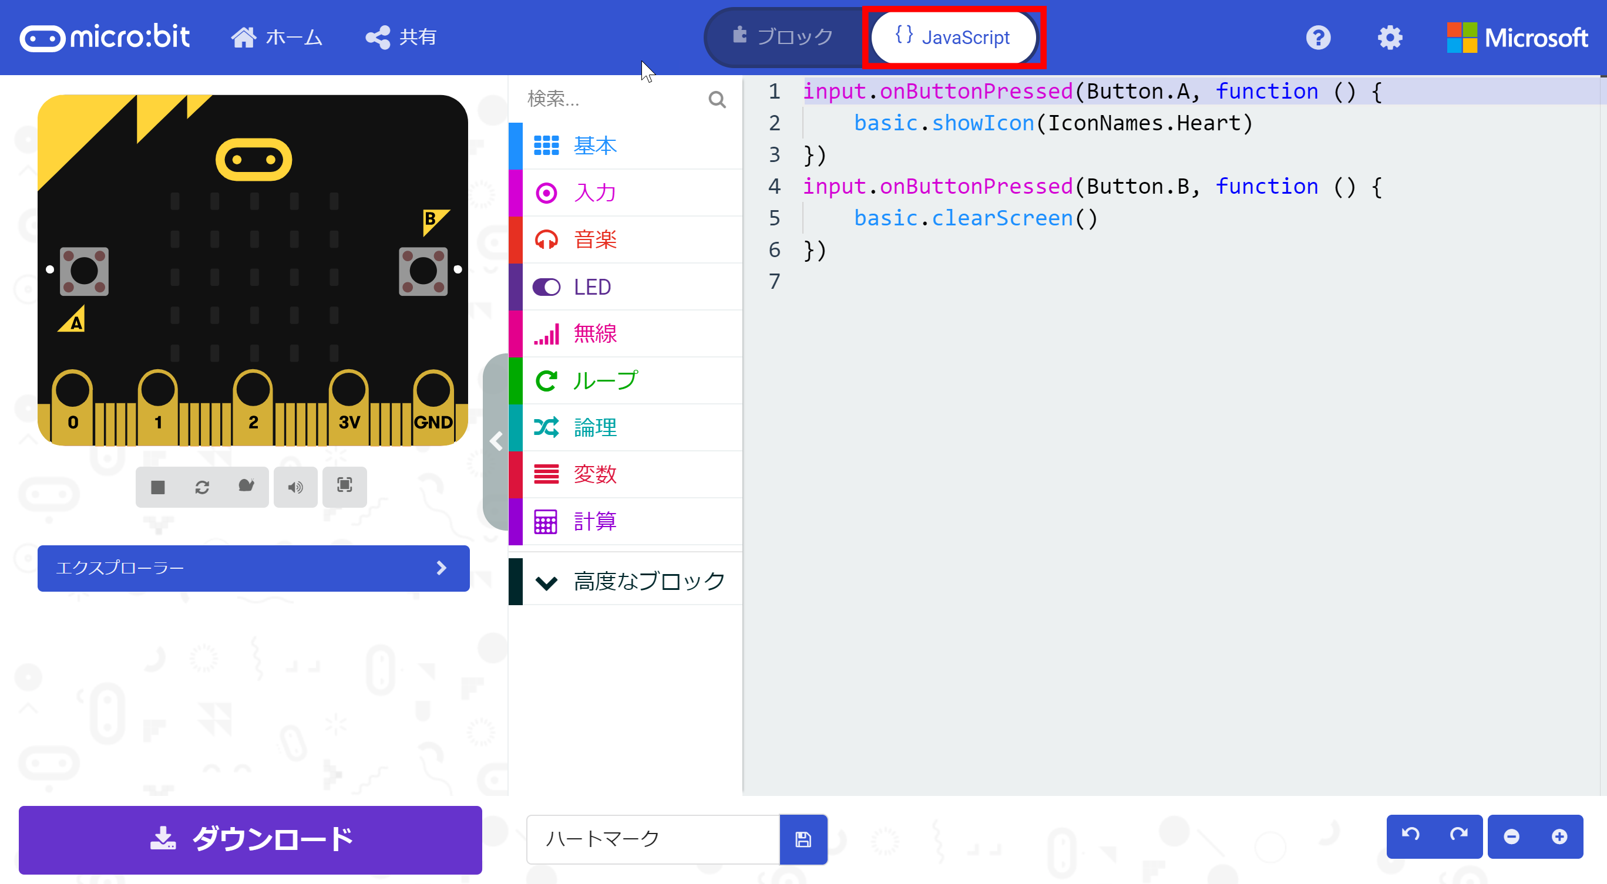The height and width of the screenshot is (884, 1607).
Task: Select the ループ (Loops) category
Action: [x=604, y=380]
